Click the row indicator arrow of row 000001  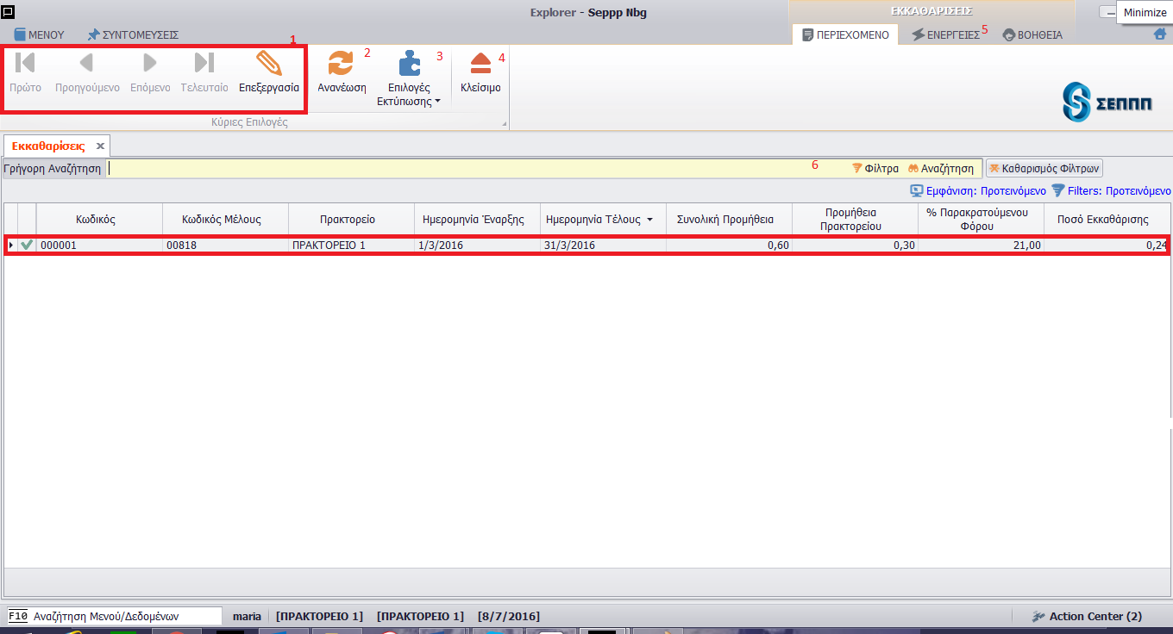coord(11,246)
